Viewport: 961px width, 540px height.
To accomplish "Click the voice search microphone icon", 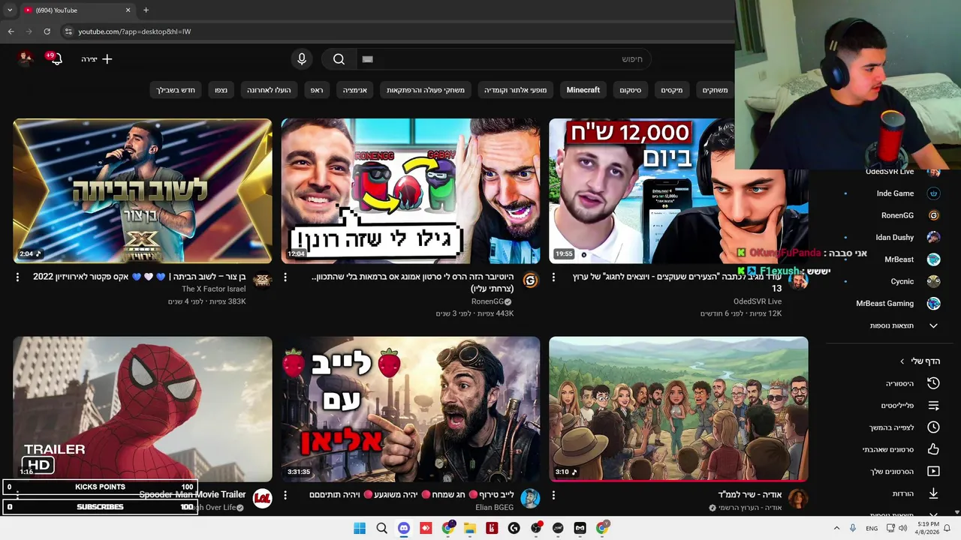I will [302, 59].
